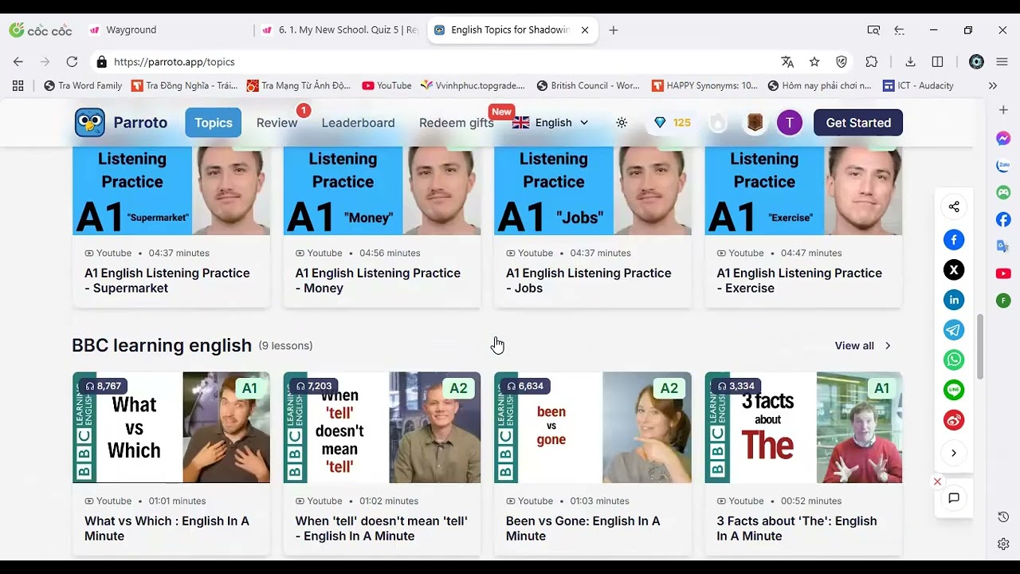
Task: Open the YouTube bookmark
Action: (x=386, y=85)
